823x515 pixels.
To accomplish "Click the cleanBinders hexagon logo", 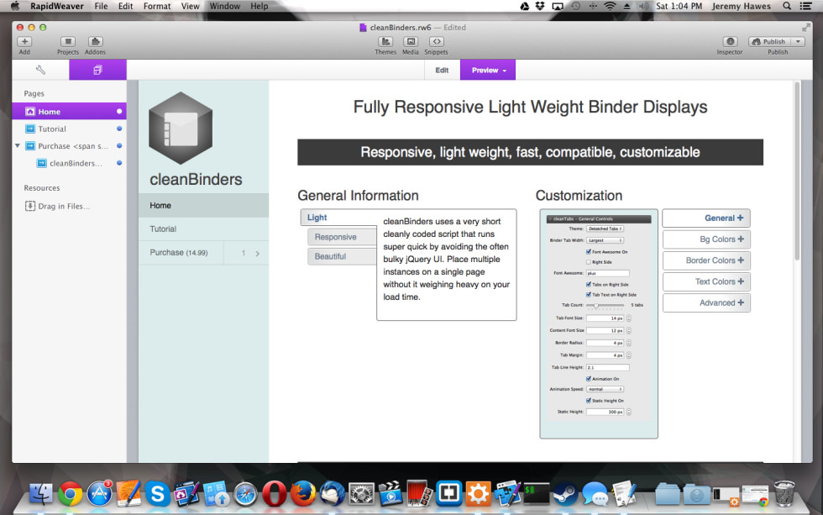I will click(181, 129).
